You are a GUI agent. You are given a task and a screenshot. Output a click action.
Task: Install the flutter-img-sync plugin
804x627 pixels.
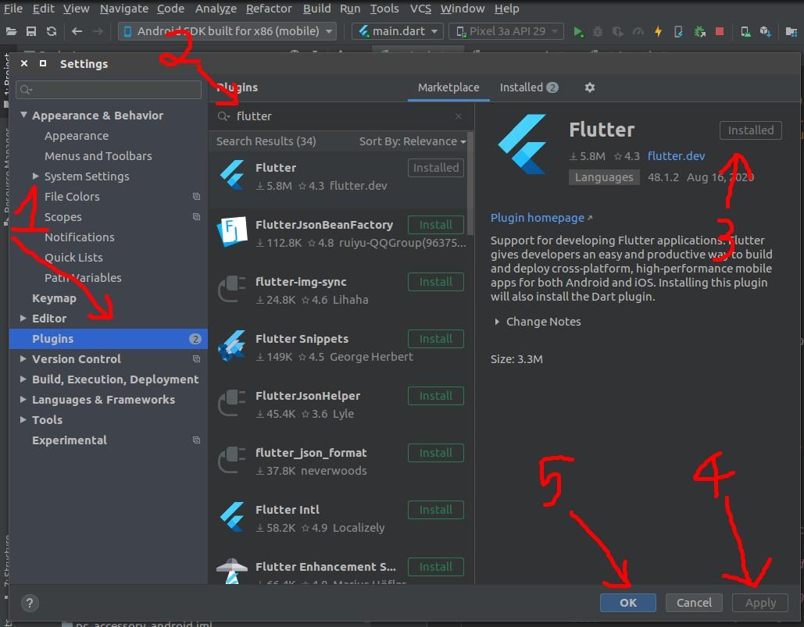[436, 282]
